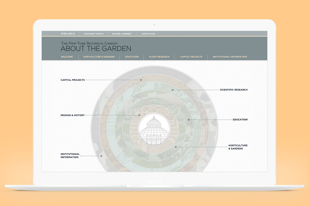Click the Mission & History ring marker dot
Image resolution: width=309 pixels, height=206 pixels.
[x=140, y=115]
